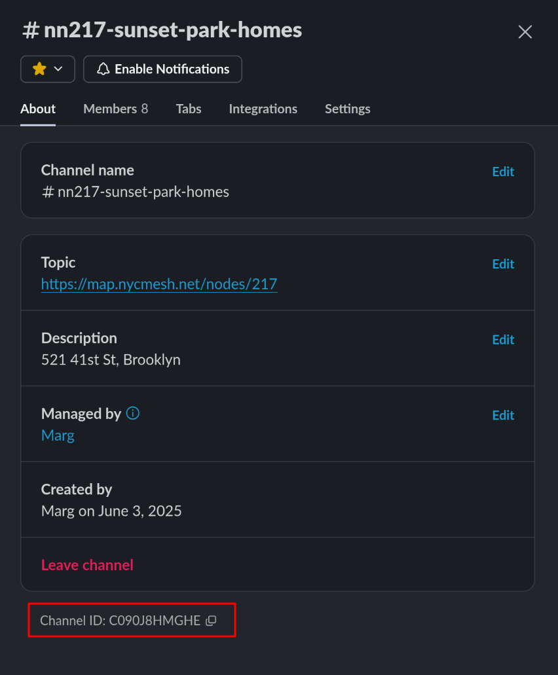
Task: Edit the channel name
Action: 503,172
